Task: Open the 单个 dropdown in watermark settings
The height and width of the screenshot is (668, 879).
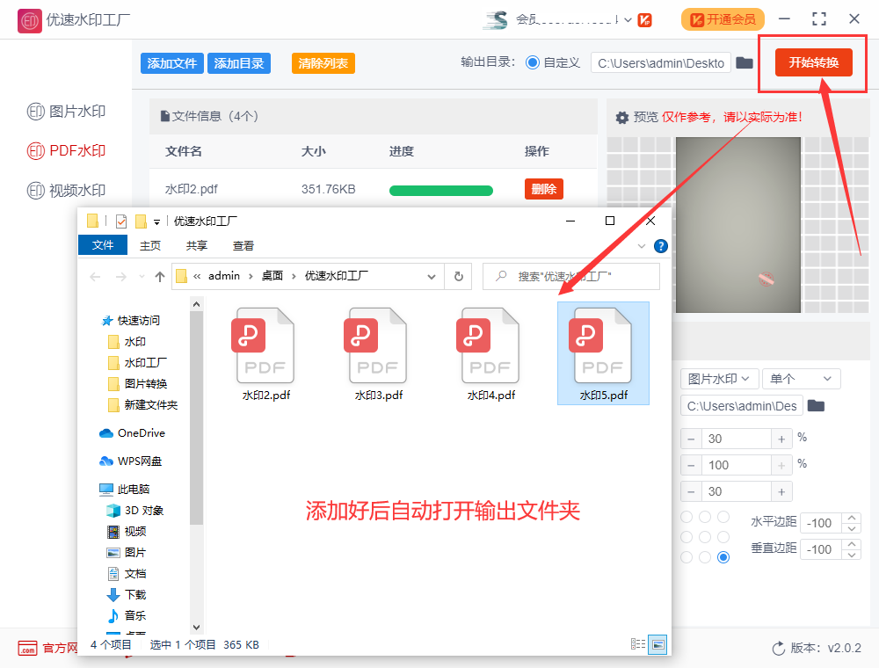Action: click(x=801, y=377)
